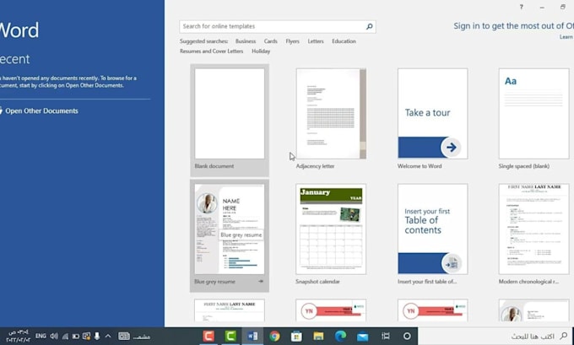
Task: Open the Mail app in the taskbar
Action: (362, 336)
